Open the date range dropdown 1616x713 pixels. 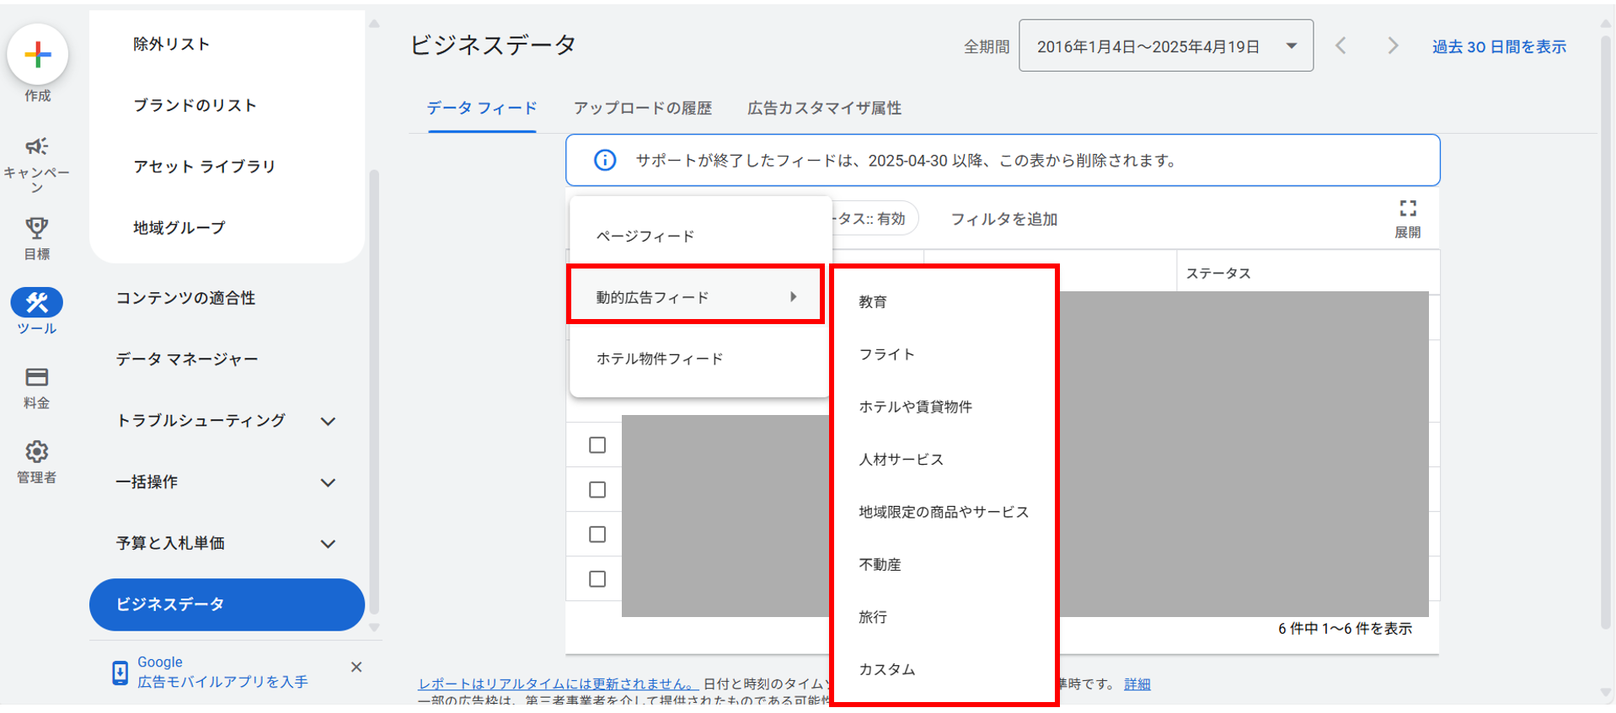(x=1166, y=45)
